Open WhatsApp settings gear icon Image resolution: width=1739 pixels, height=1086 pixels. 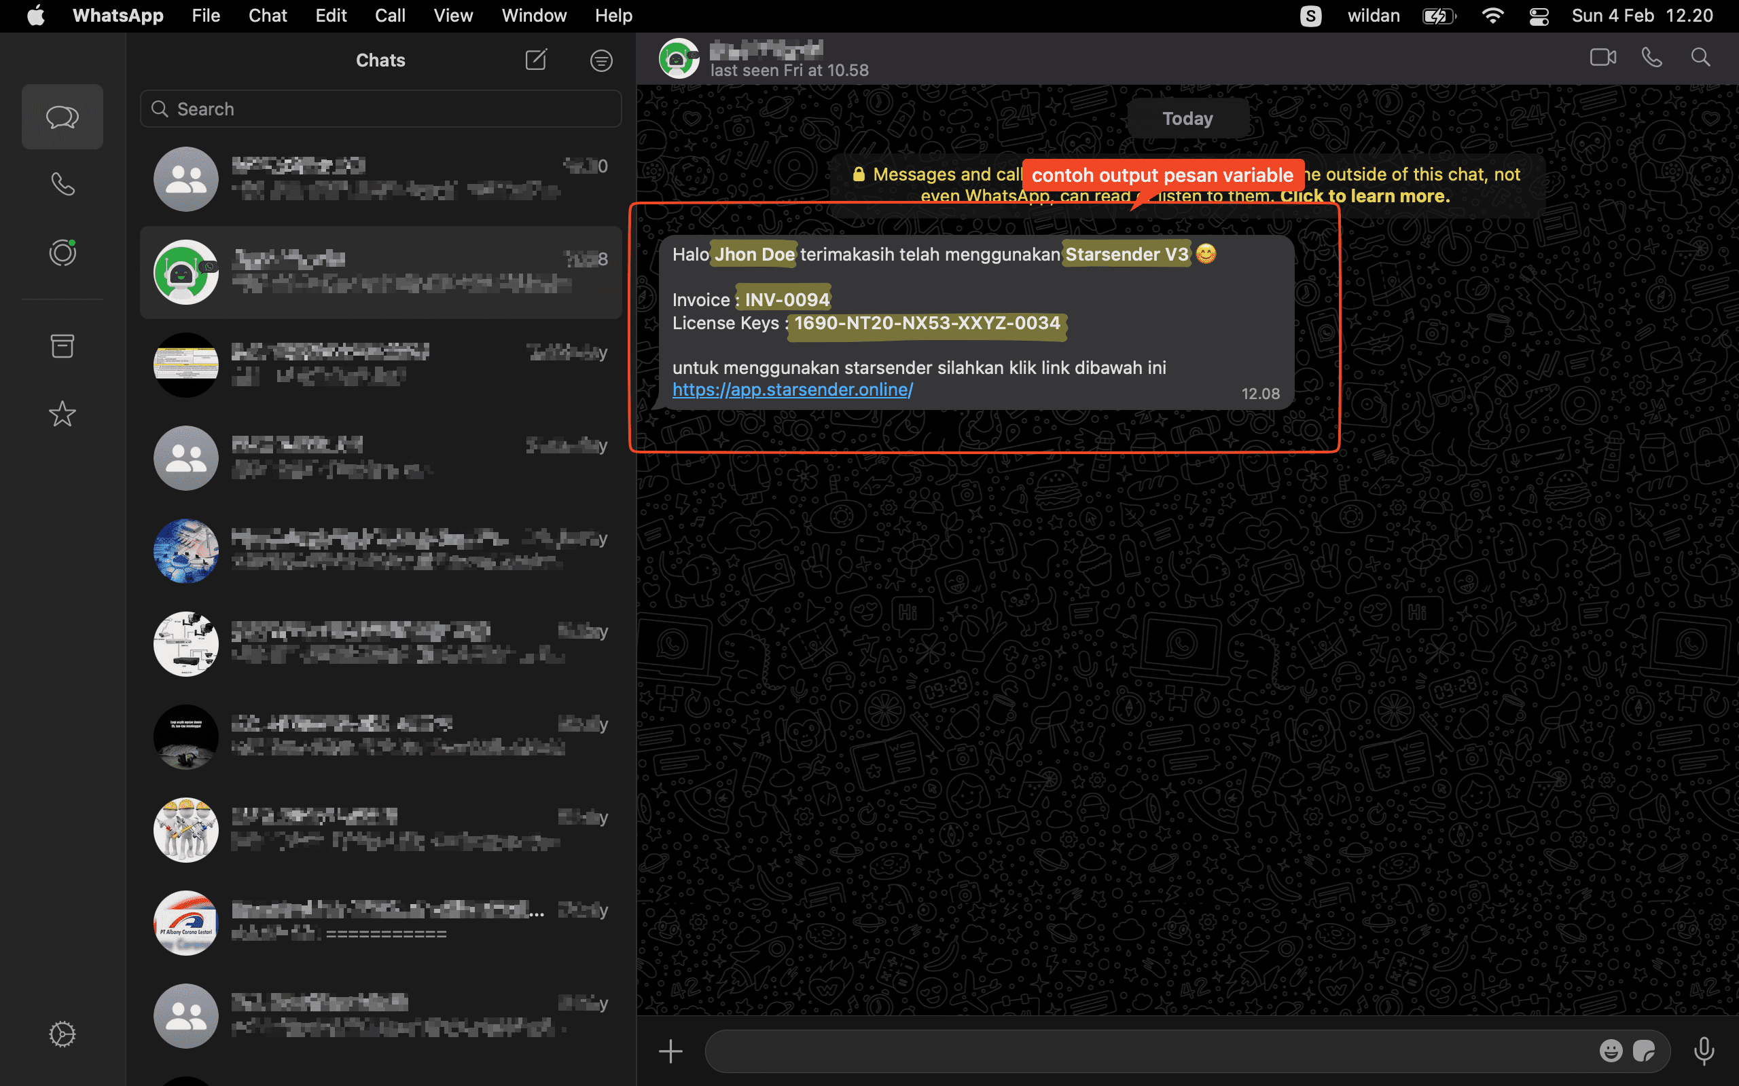coord(62,1034)
